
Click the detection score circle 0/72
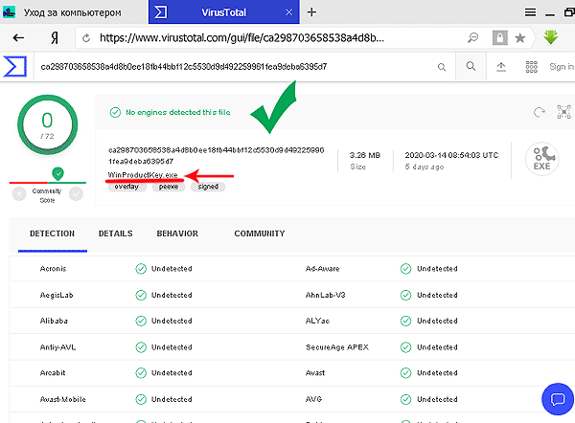point(47,124)
